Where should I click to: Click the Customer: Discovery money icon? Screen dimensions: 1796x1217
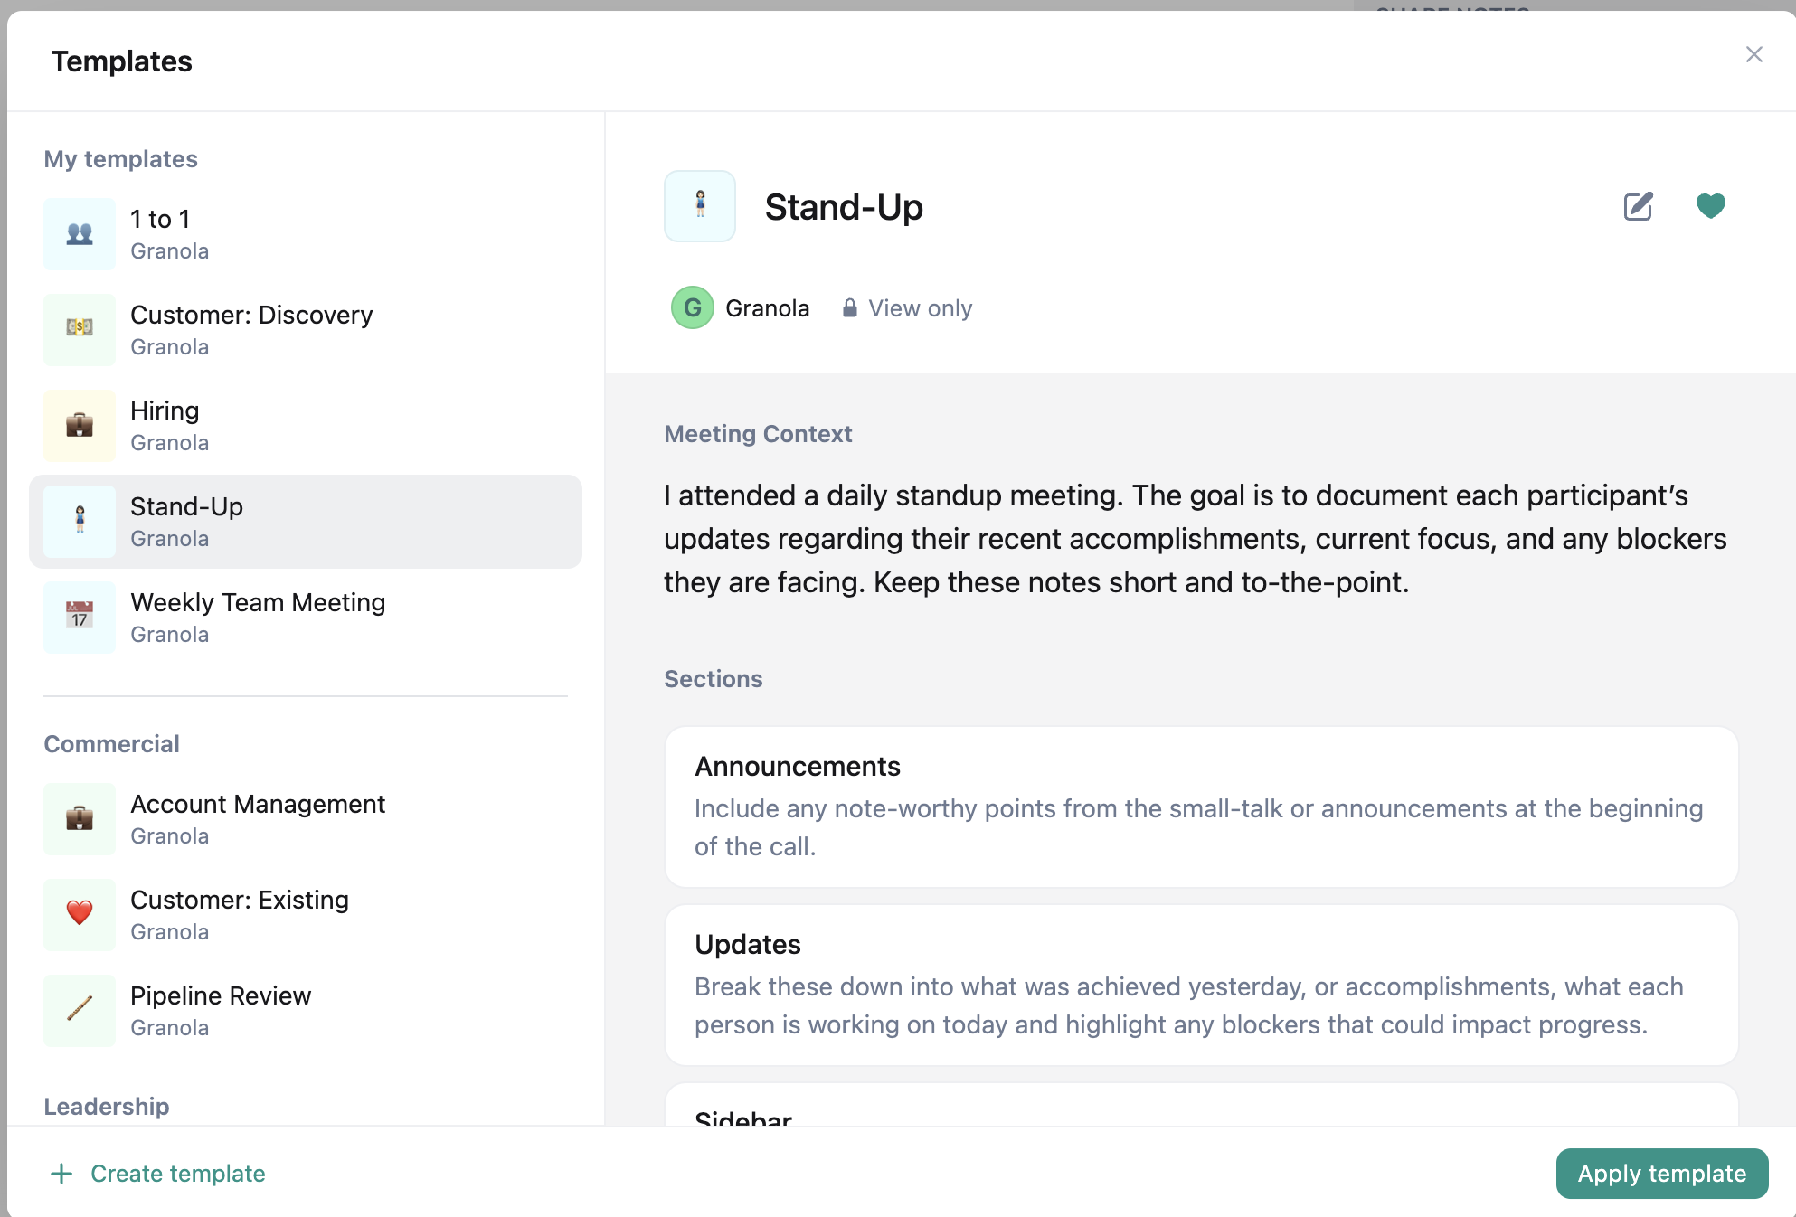coord(80,330)
